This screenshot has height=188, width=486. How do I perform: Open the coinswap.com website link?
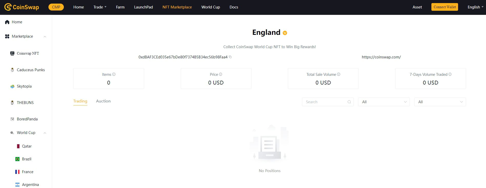(x=381, y=57)
